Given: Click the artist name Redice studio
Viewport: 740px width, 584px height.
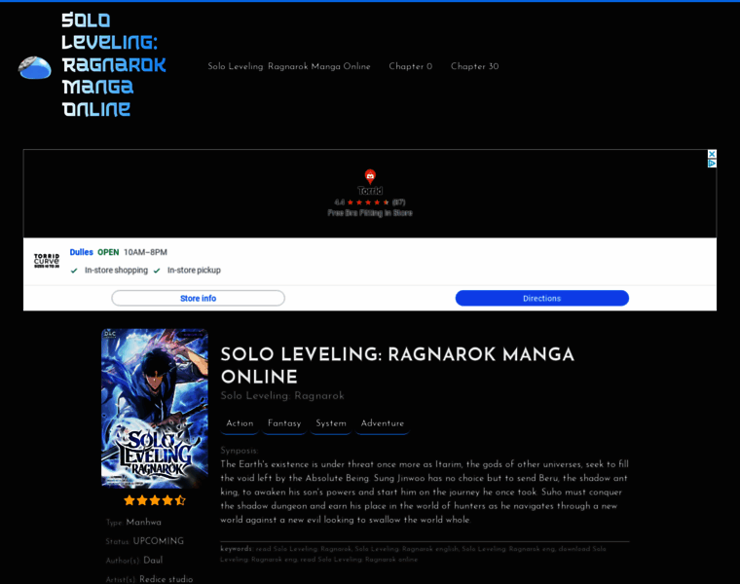Looking at the screenshot, I should 166,579.
